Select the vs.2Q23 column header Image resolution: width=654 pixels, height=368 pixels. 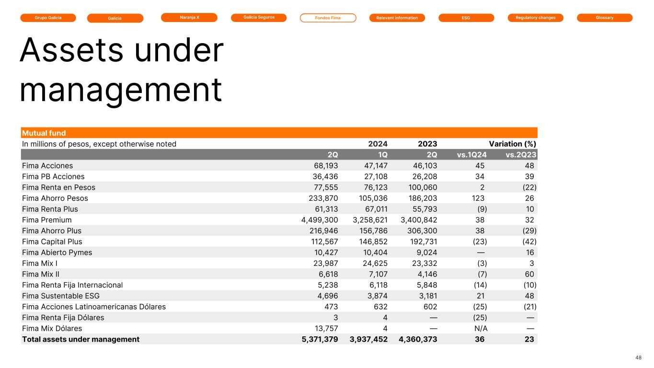pyautogui.click(x=520, y=155)
